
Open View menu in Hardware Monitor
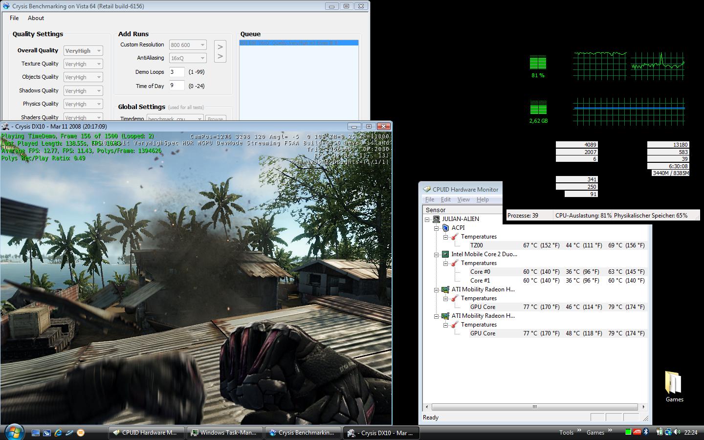point(463,199)
